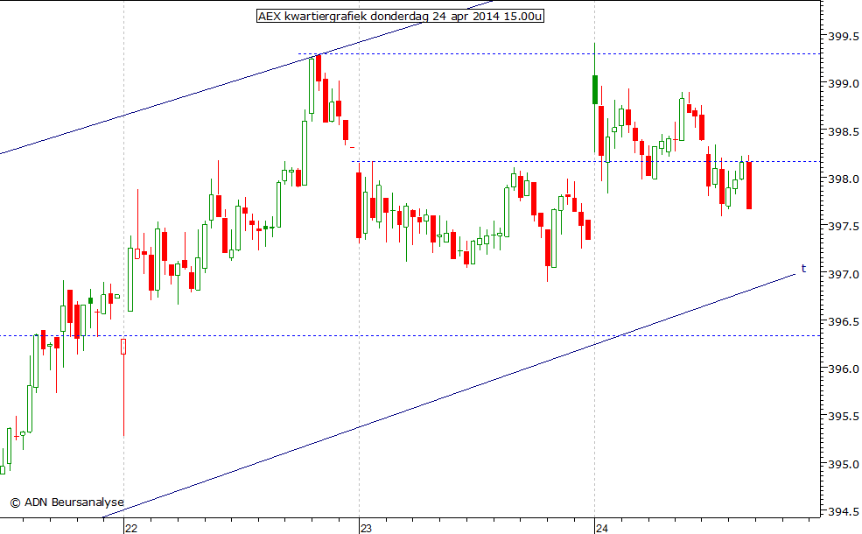Click the ADN Beursanalyse copyright text

click(67, 502)
